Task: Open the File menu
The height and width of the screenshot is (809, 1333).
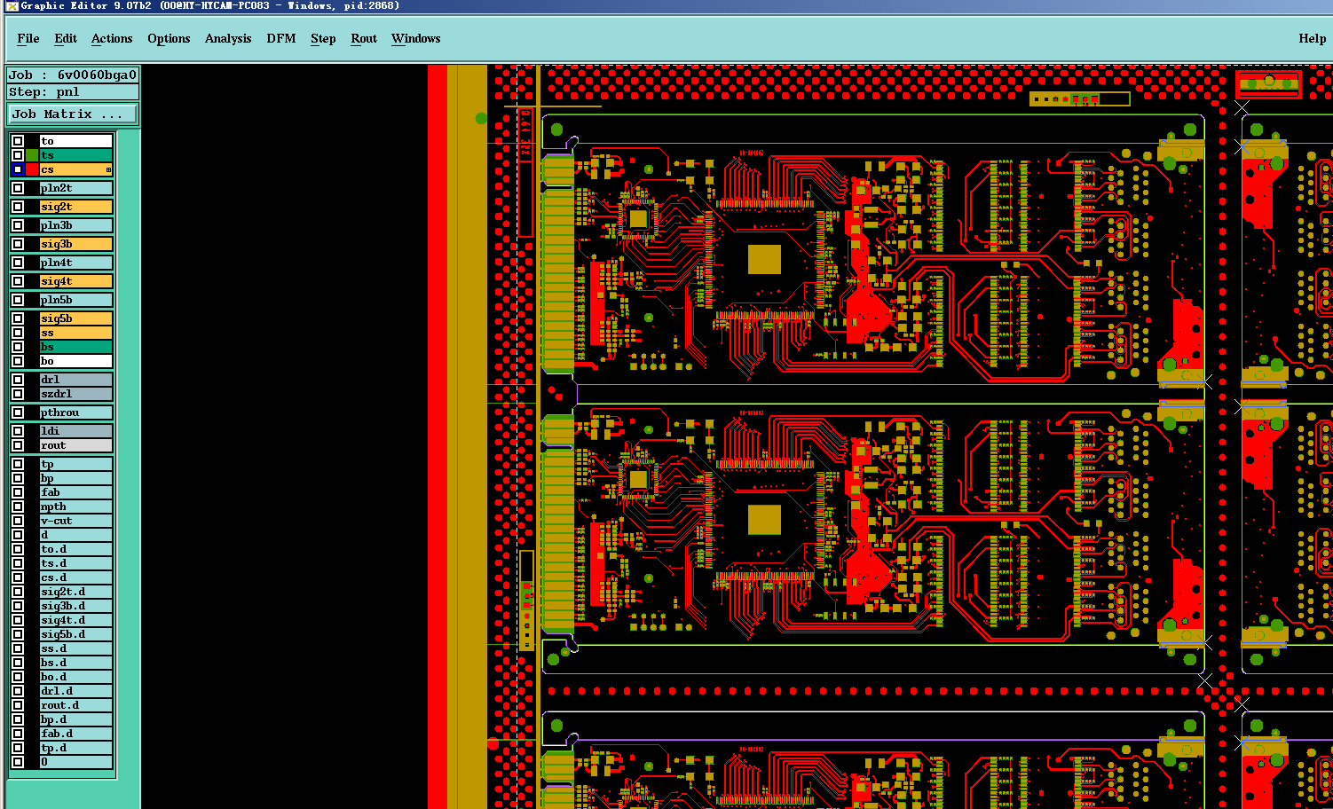Action: pos(28,38)
